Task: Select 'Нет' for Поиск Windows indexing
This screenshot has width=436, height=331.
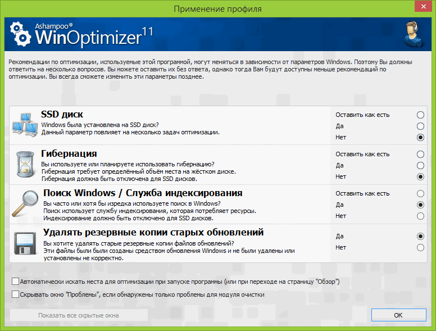Action: click(420, 216)
